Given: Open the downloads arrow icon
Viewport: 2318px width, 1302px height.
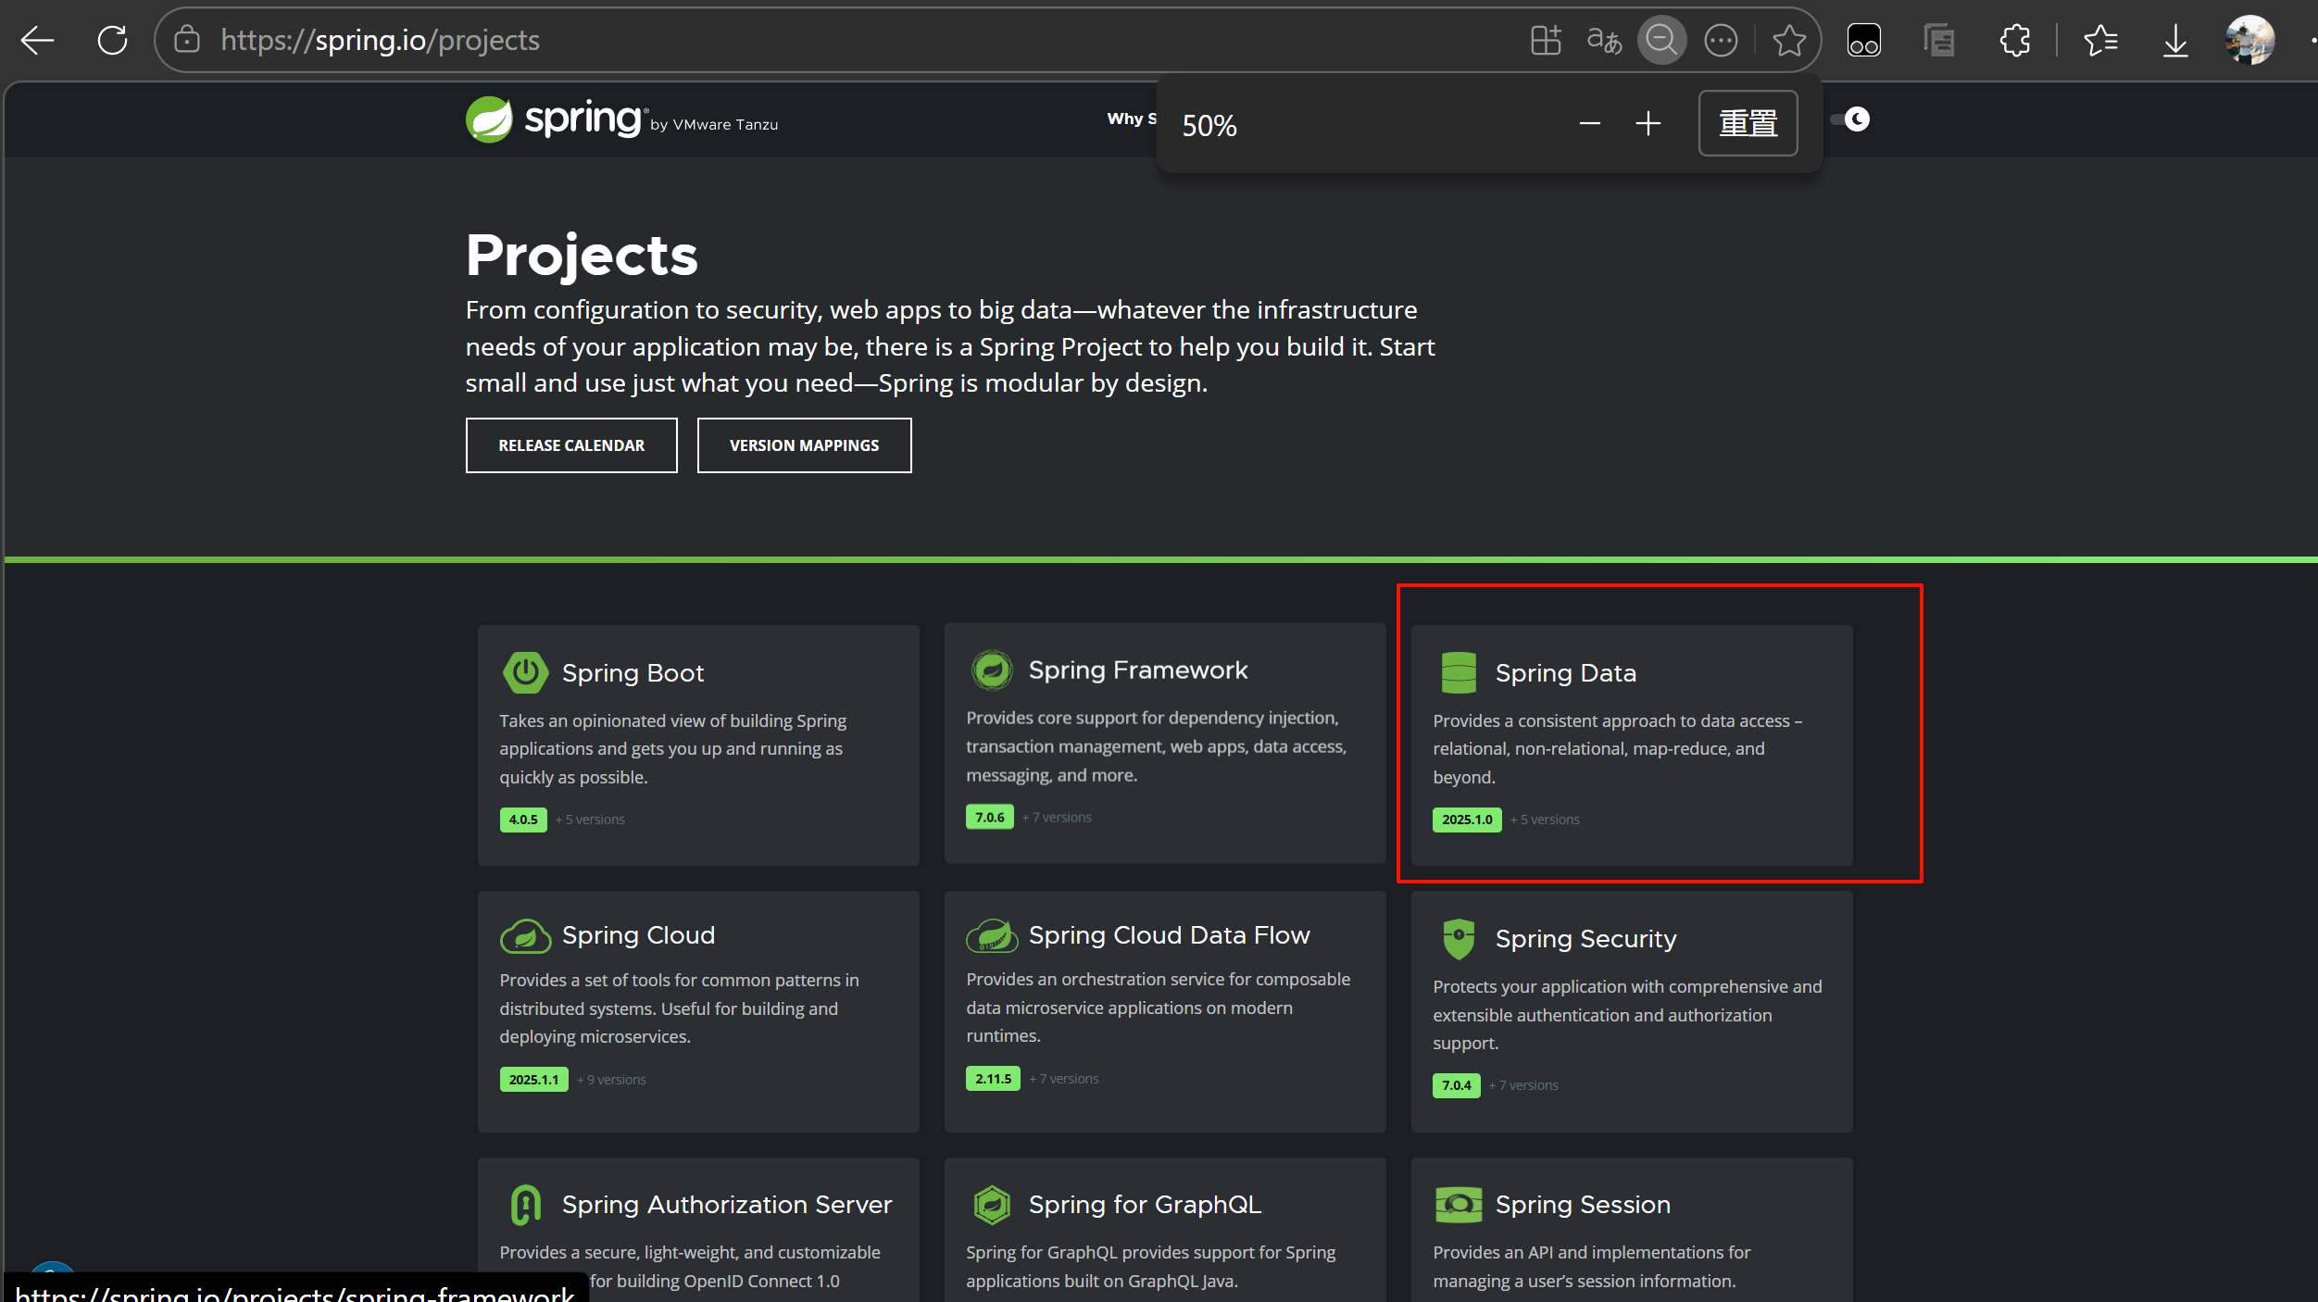Looking at the screenshot, I should coord(2175,40).
